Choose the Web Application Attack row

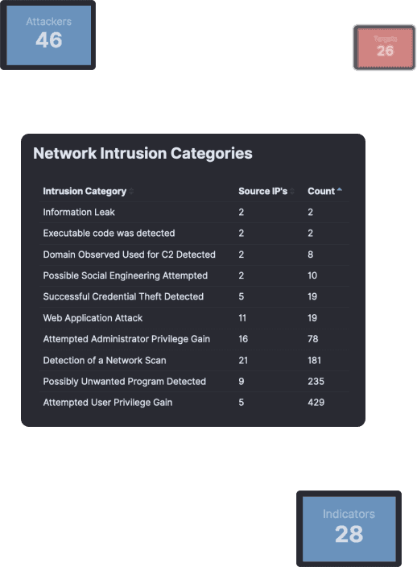click(x=194, y=318)
